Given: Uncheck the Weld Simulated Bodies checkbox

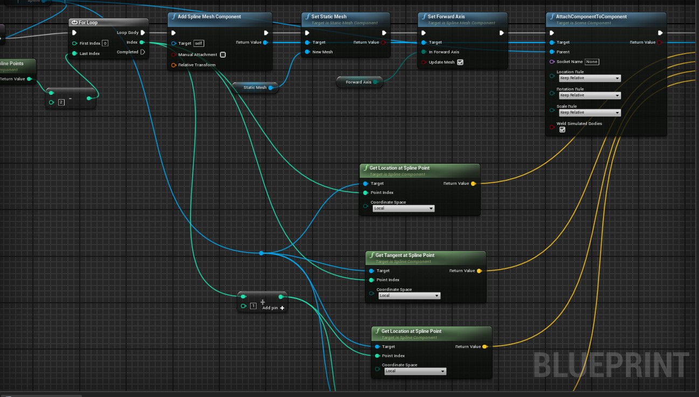Looking at the screenshot, I should [562, 130].
